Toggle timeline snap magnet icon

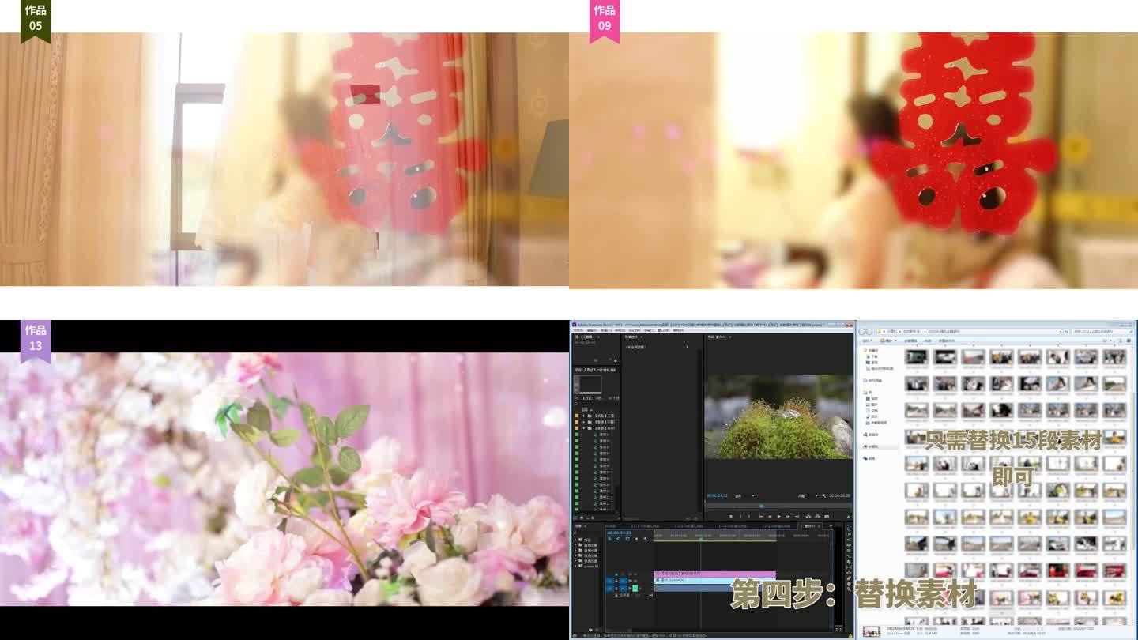coord(618,539)
